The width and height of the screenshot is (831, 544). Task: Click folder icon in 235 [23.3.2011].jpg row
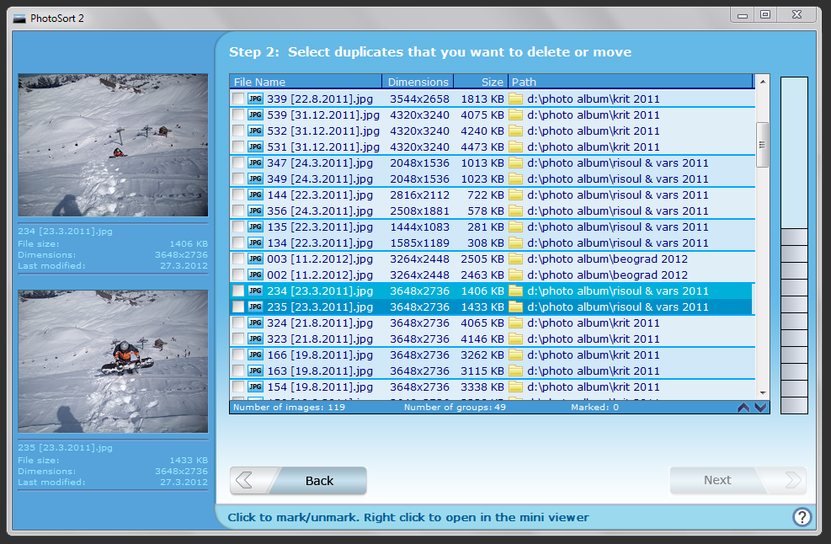pos(515,307)
